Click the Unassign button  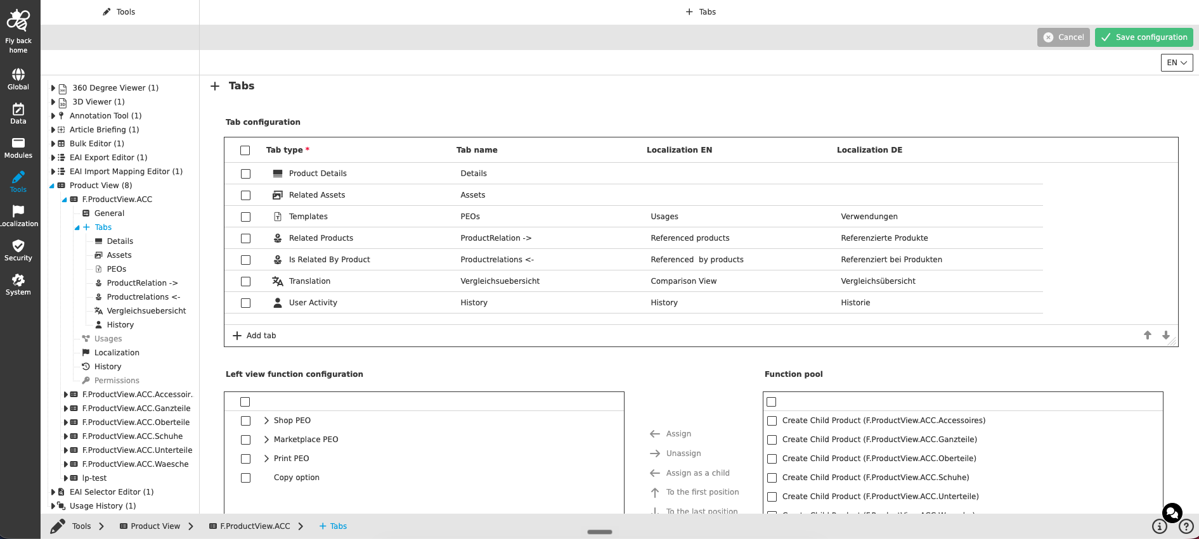click(x=676, y=453)
